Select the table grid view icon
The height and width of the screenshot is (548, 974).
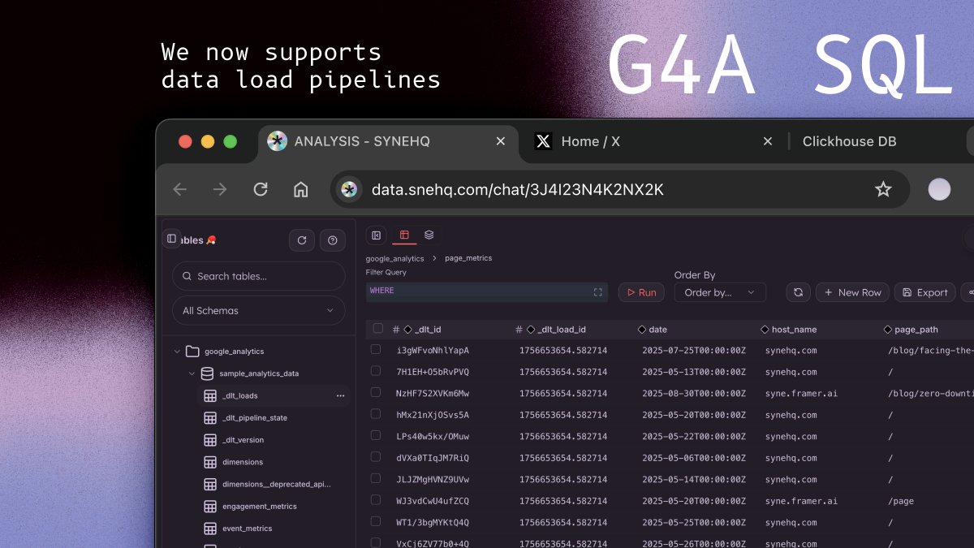[403, 235]
